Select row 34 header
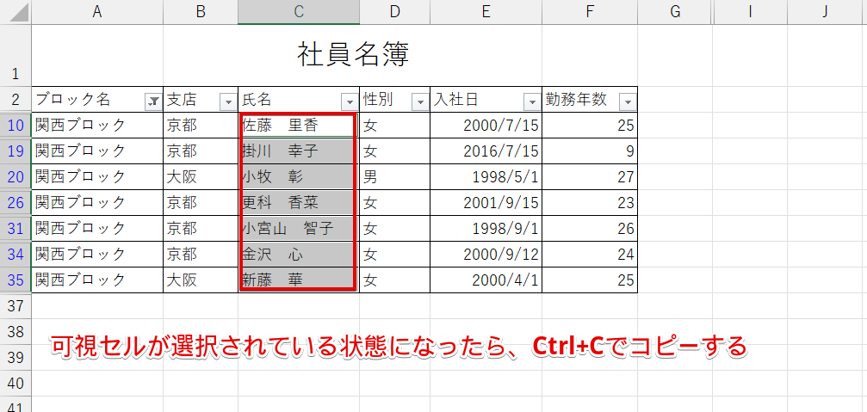Image resolution: width=867 pixels, height=412 pixels. 15,254
